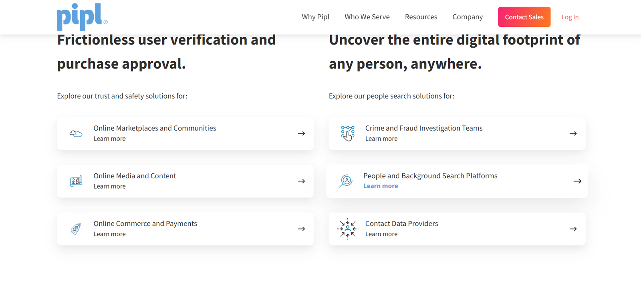Click arrow beside People and Background Search

577,181
